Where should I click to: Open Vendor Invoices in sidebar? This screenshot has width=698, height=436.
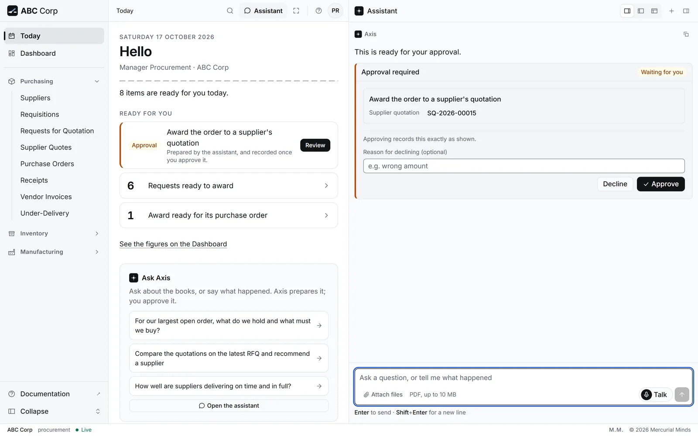(x=46, y=197)
